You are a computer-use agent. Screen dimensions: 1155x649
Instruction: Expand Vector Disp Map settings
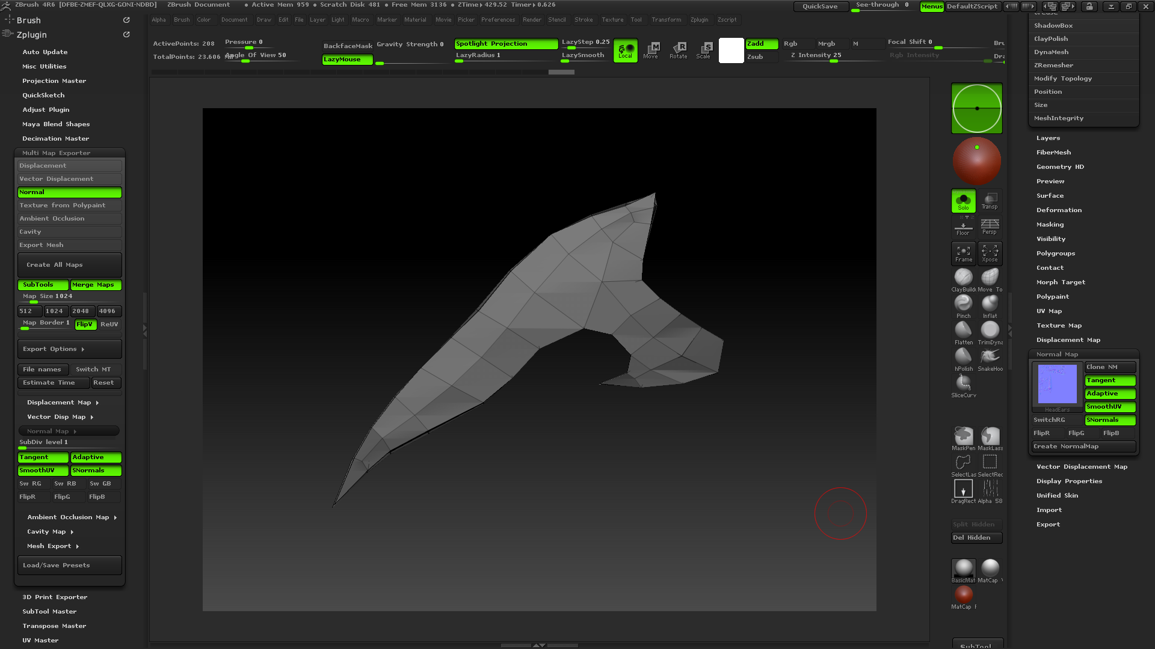click(60, 417)
